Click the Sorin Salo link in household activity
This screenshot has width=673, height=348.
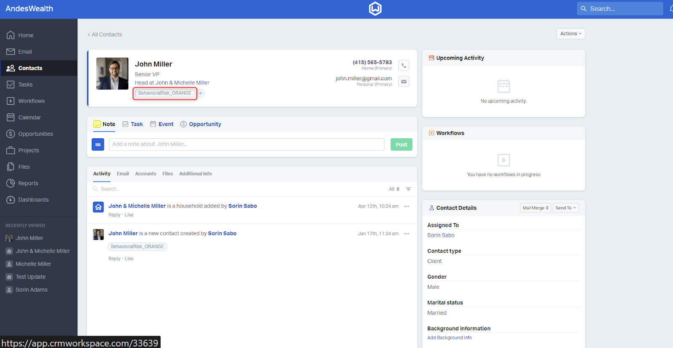243,206
